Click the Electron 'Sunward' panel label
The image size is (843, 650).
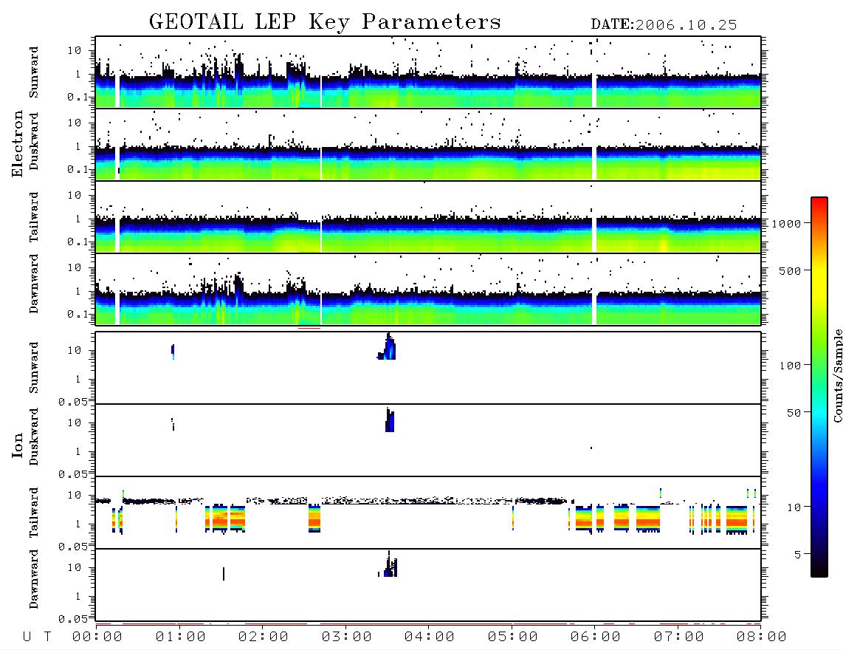(34, 72)
